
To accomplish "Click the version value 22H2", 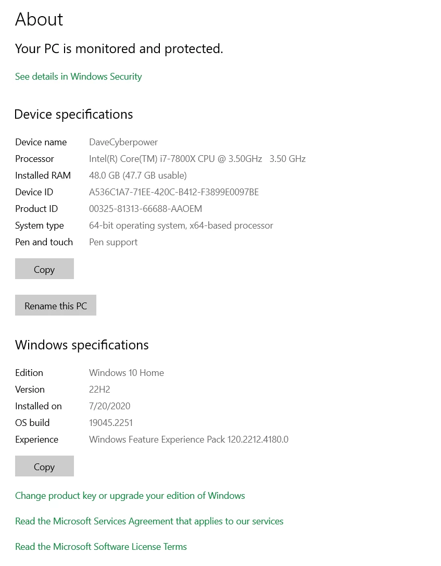I will (x=99, y=389).
